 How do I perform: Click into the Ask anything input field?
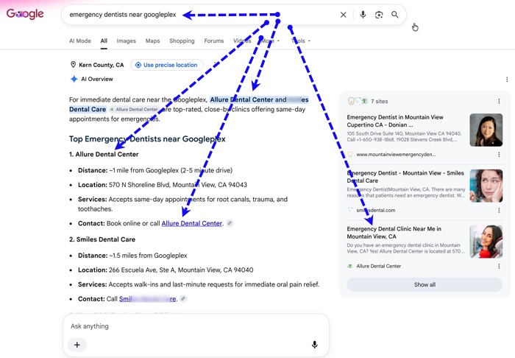point(196,326)
